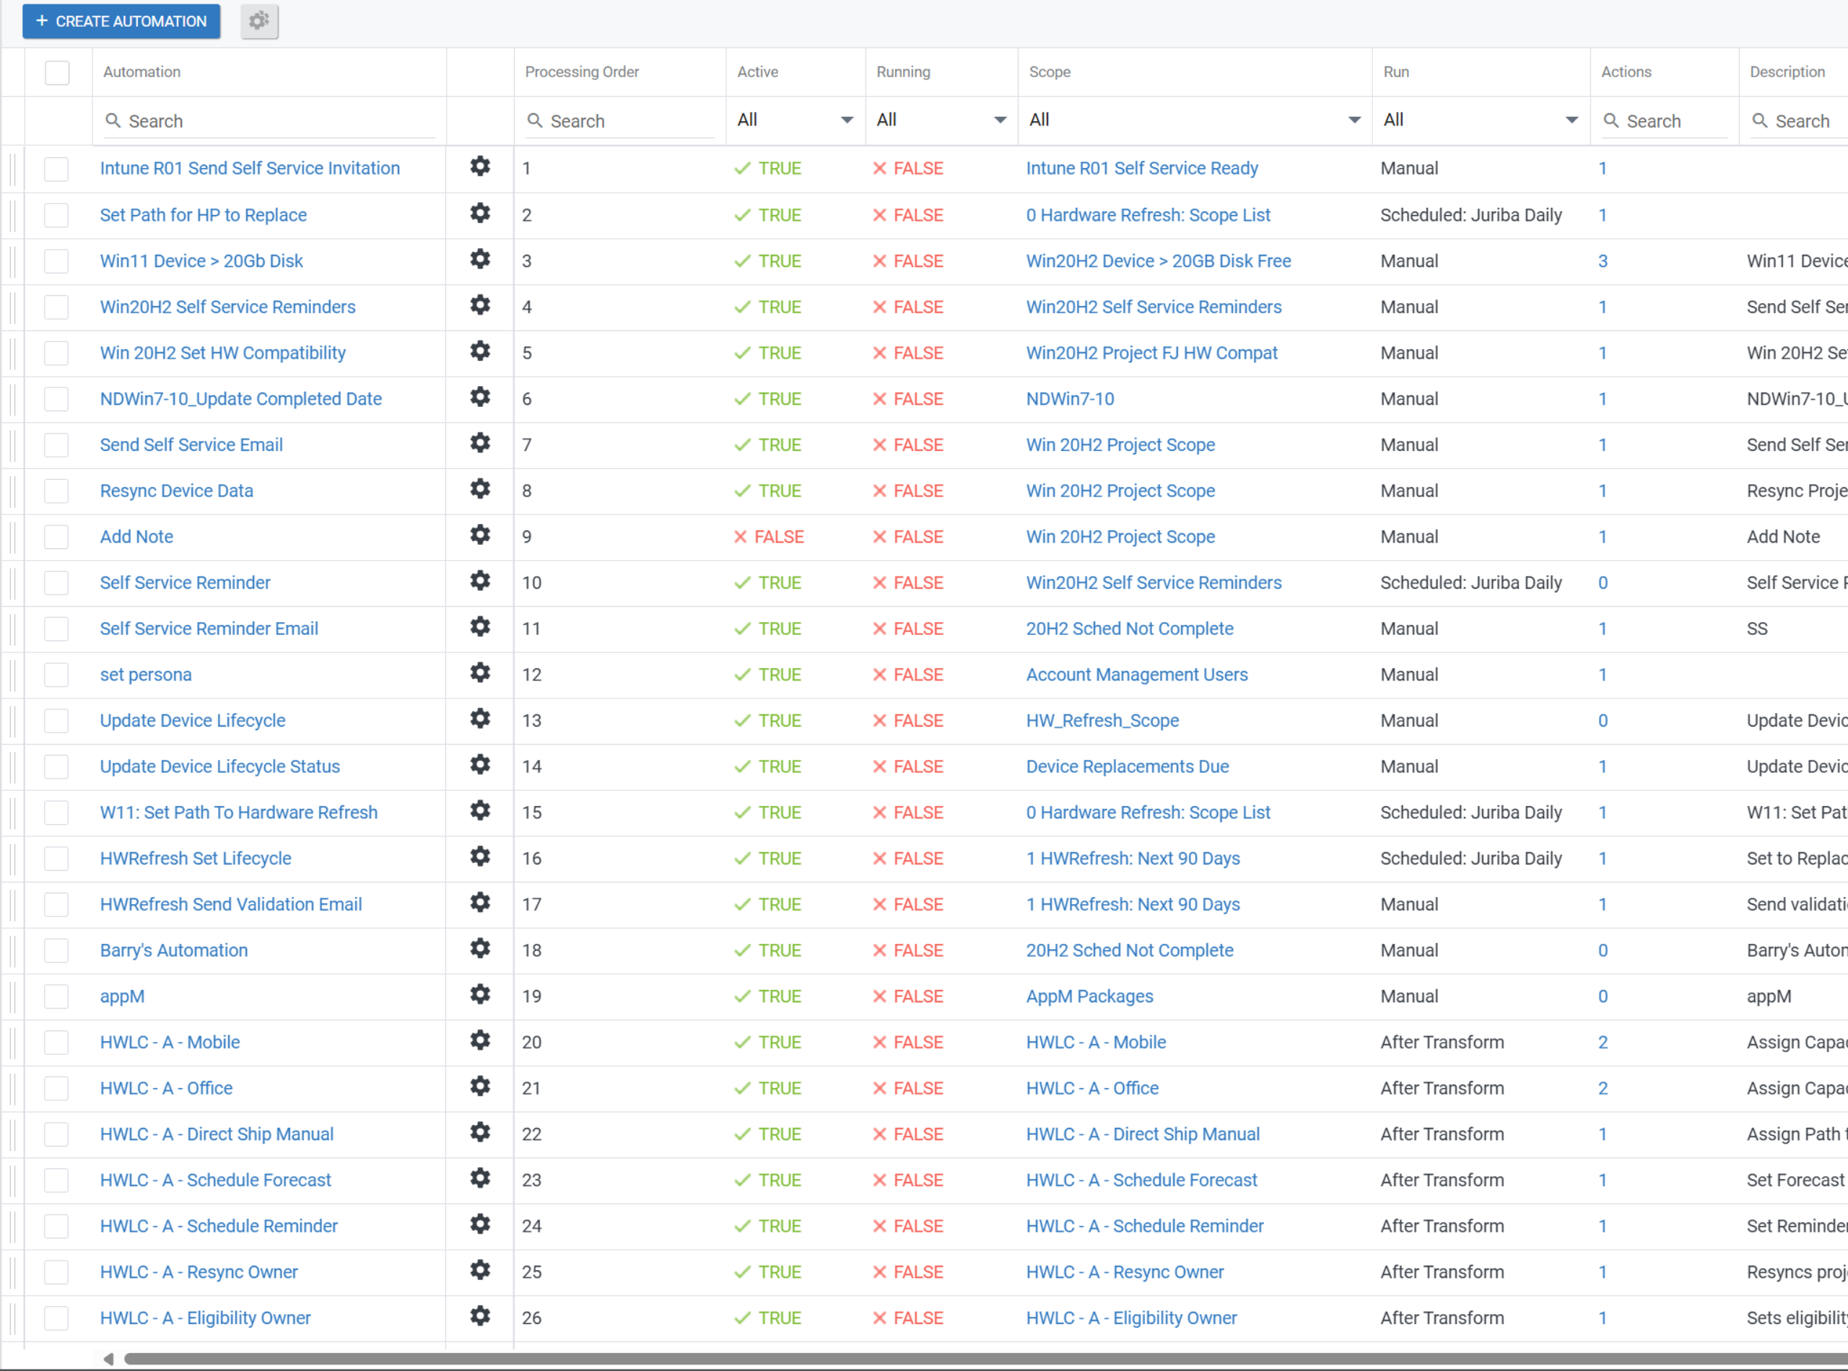Tick the select-all checkbox in header
The image size is (1848, 1371).
pyautogui.click(x=57, y=72)
